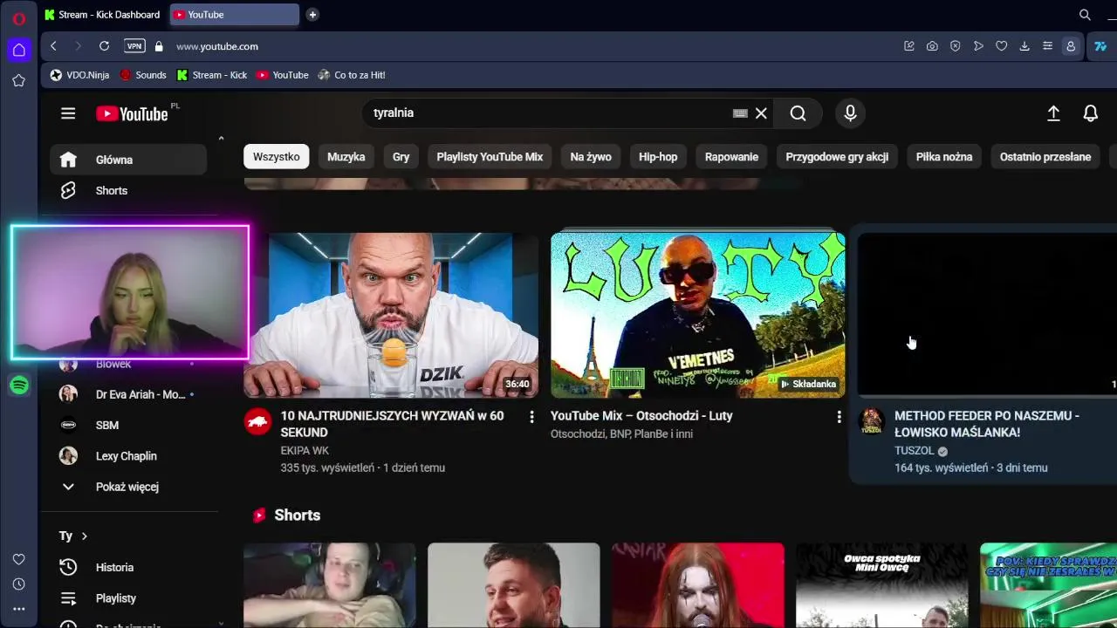The image size is (1117, 628).
Task: Open Easy Setup sliders icon
Action: (1047, 46)
